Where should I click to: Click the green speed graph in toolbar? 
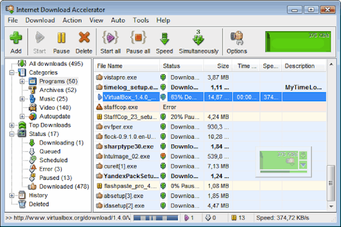(x=298, y=42)
